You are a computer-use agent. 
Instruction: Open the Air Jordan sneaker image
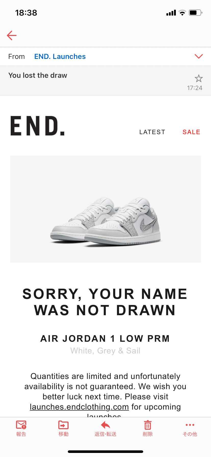pos(106,209)
